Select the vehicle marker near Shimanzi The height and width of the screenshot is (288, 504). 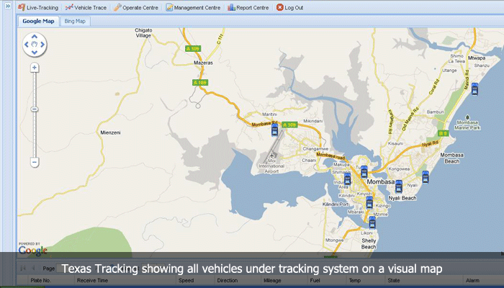point(348,179)
